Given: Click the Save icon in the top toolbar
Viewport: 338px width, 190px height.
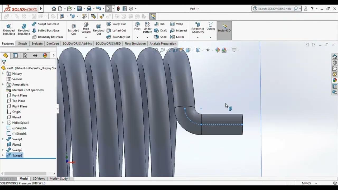Looking at the screenshot, I should pos(79,8).
